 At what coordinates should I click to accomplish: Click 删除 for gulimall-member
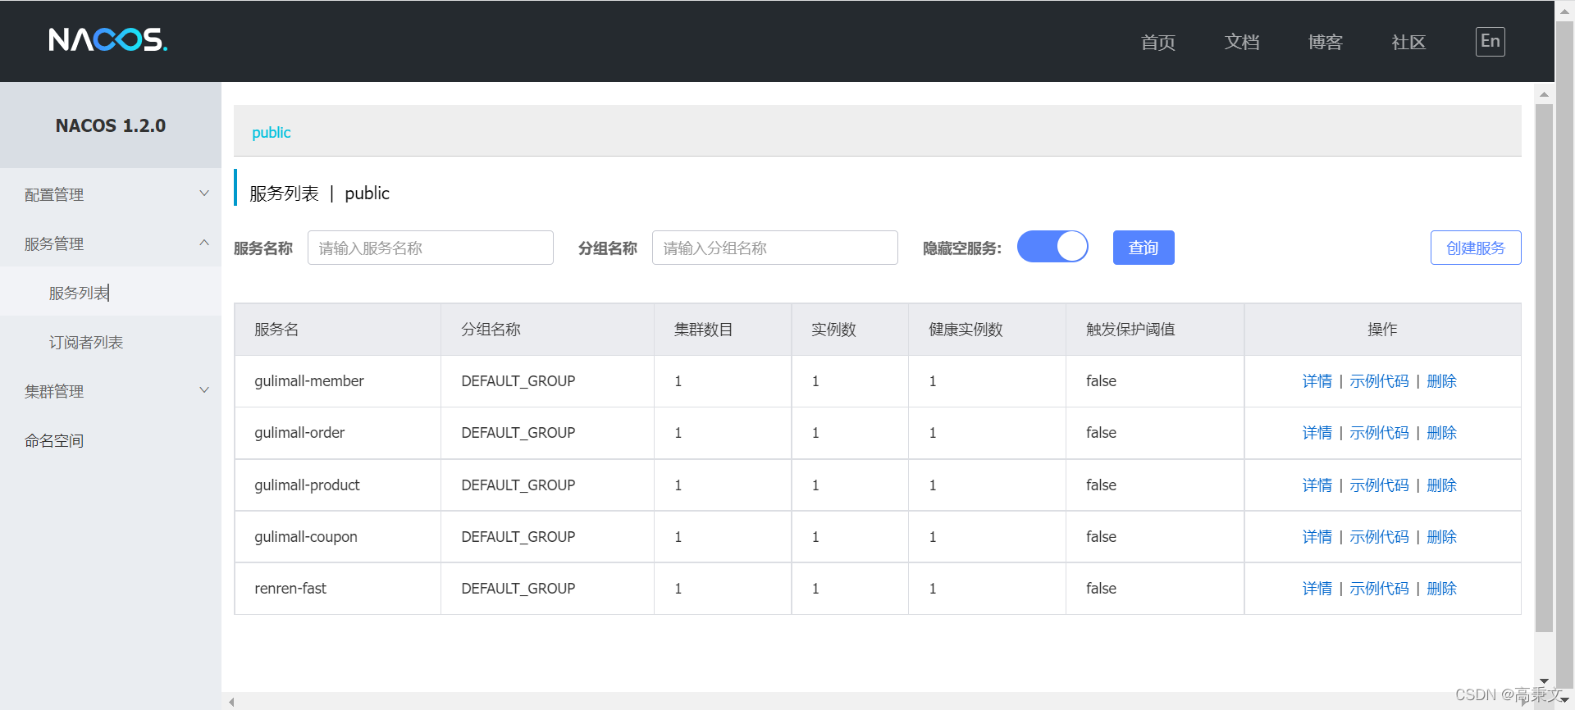pos(1441,381)
